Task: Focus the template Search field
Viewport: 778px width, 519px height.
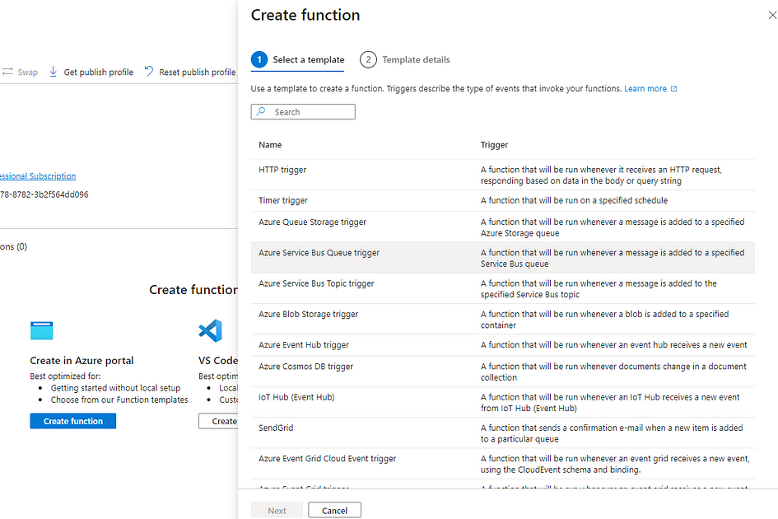Action: [303, 112]
